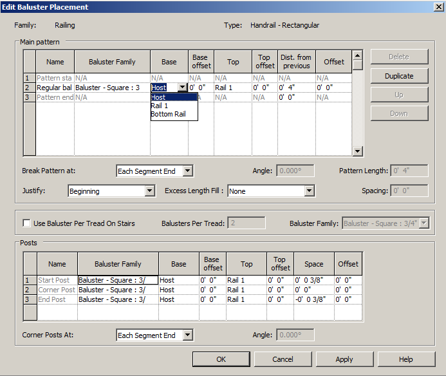The height and width of the screenshot is (376, 446).
Task: Open Help for baluster placement
Action: pyautogui.click(x=405, y=359)
